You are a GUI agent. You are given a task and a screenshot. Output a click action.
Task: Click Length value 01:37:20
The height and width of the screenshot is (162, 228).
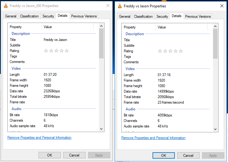50,75
